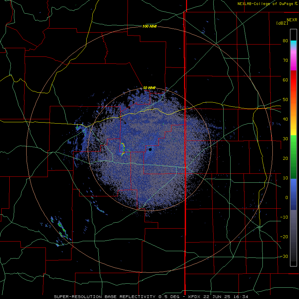Click the 60 value on the dBZ scale
Screen dimensions: 299x299
point(285,80)
